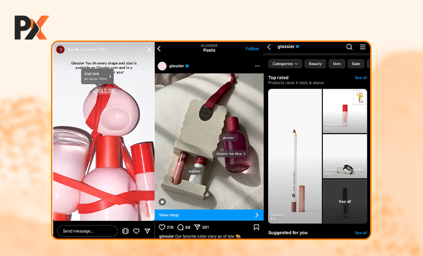Open comments on the Glossier post
423x256 pixels.
pyautogui.click(x=180, y=227)
